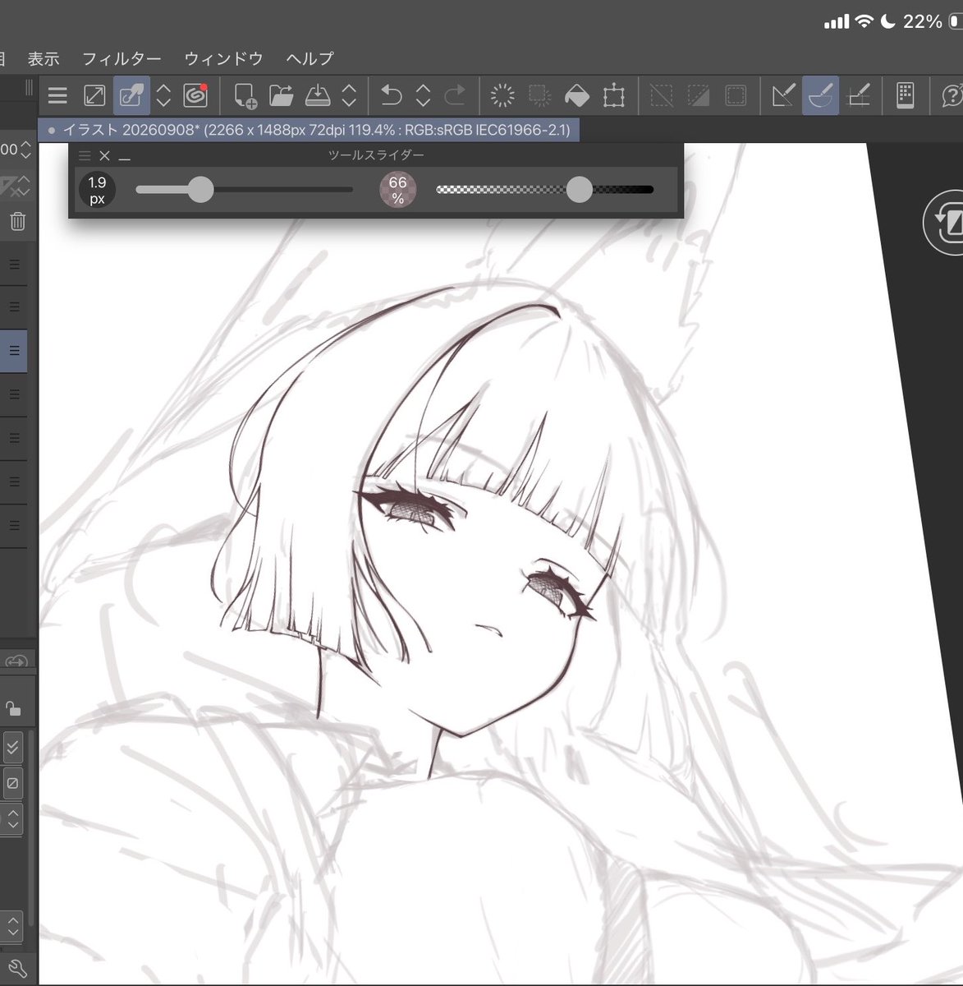Click the slashed square icon in left panel

click(x=12, y=784)
